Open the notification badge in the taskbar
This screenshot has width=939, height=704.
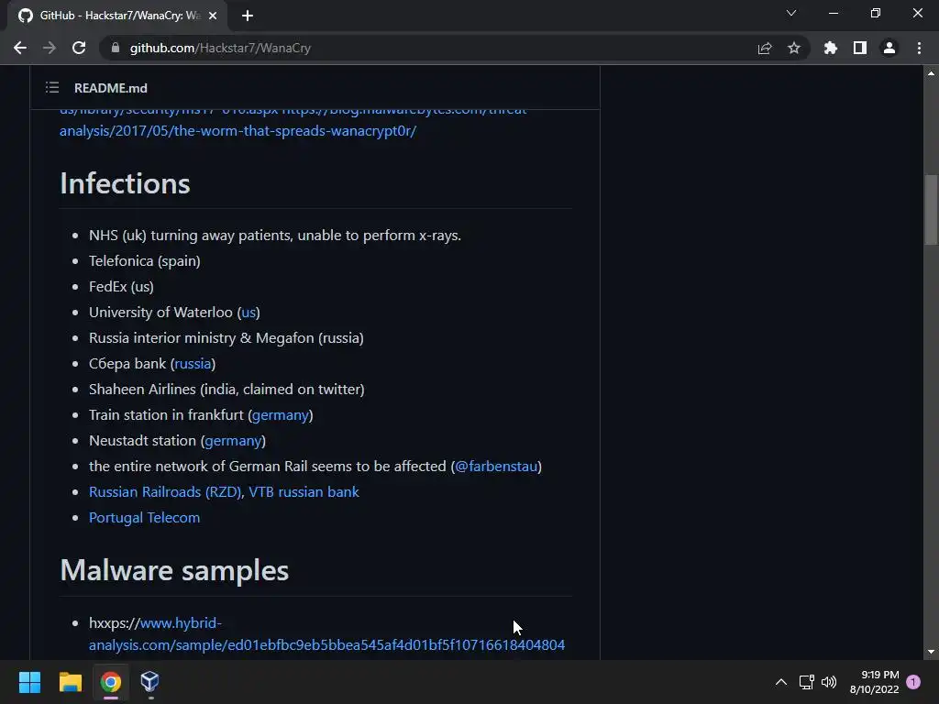click(913, 682)
